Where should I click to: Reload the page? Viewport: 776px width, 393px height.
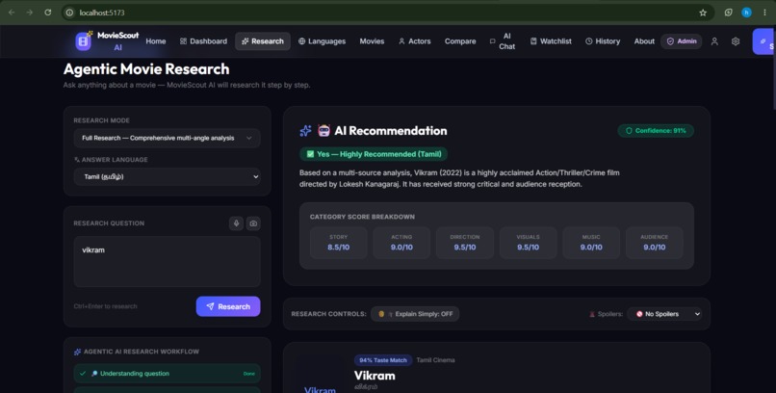click(47, 13)
